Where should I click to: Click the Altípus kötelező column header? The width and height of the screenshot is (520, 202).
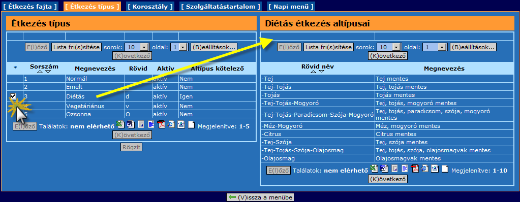click(217, 69)
